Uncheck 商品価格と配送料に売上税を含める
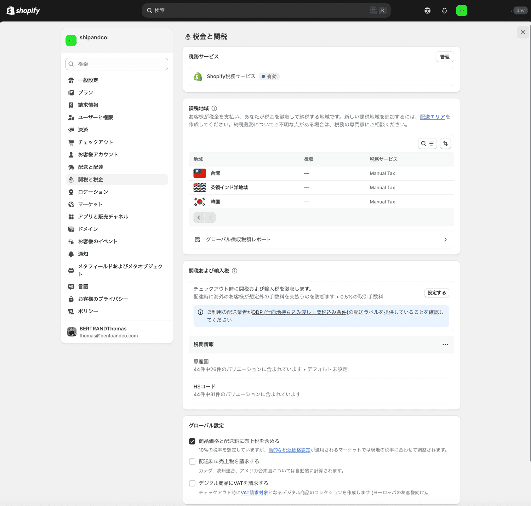This screenshot has height=506, width=531. coord(192,441)
